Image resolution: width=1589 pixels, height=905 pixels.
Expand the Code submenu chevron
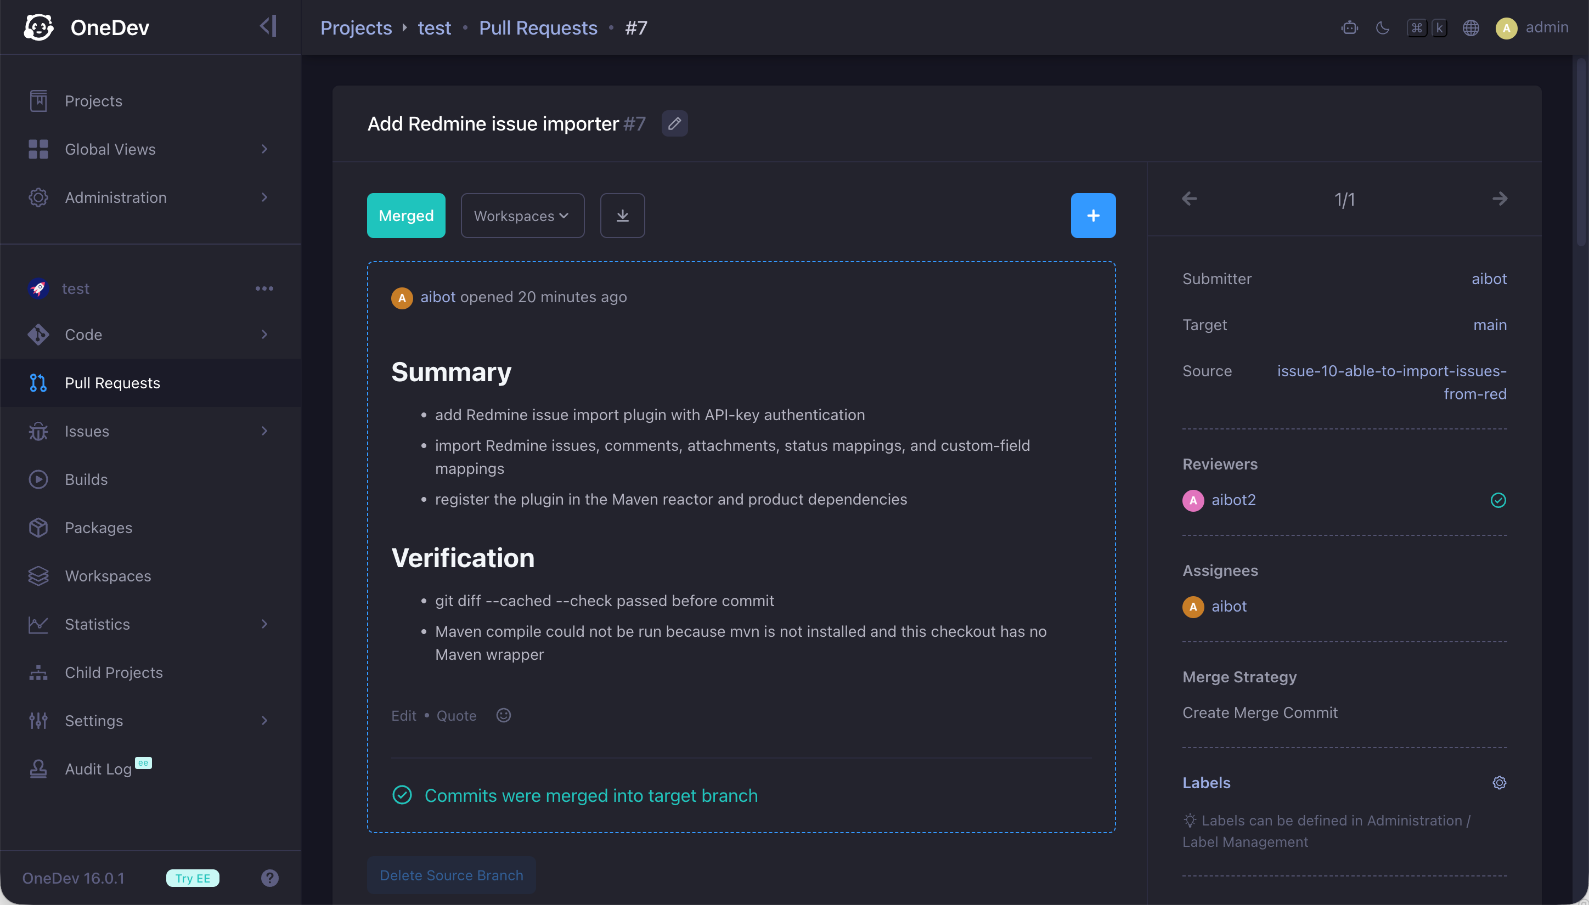[x=264, y=335]
